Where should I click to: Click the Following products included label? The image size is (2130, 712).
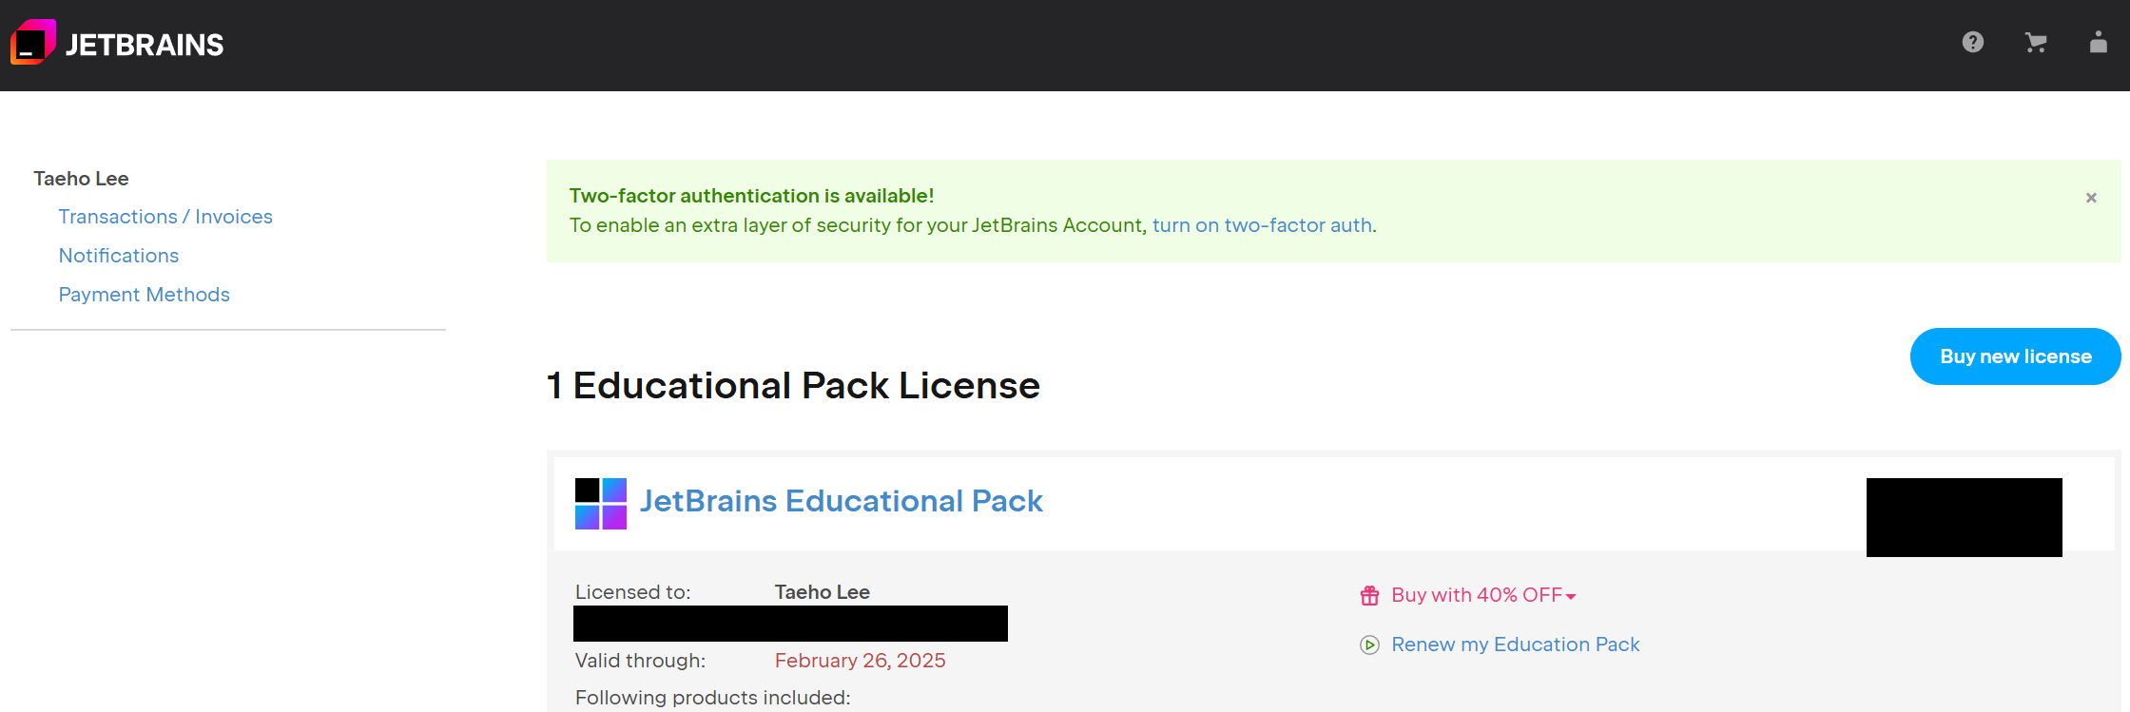[x=712, y=698]
